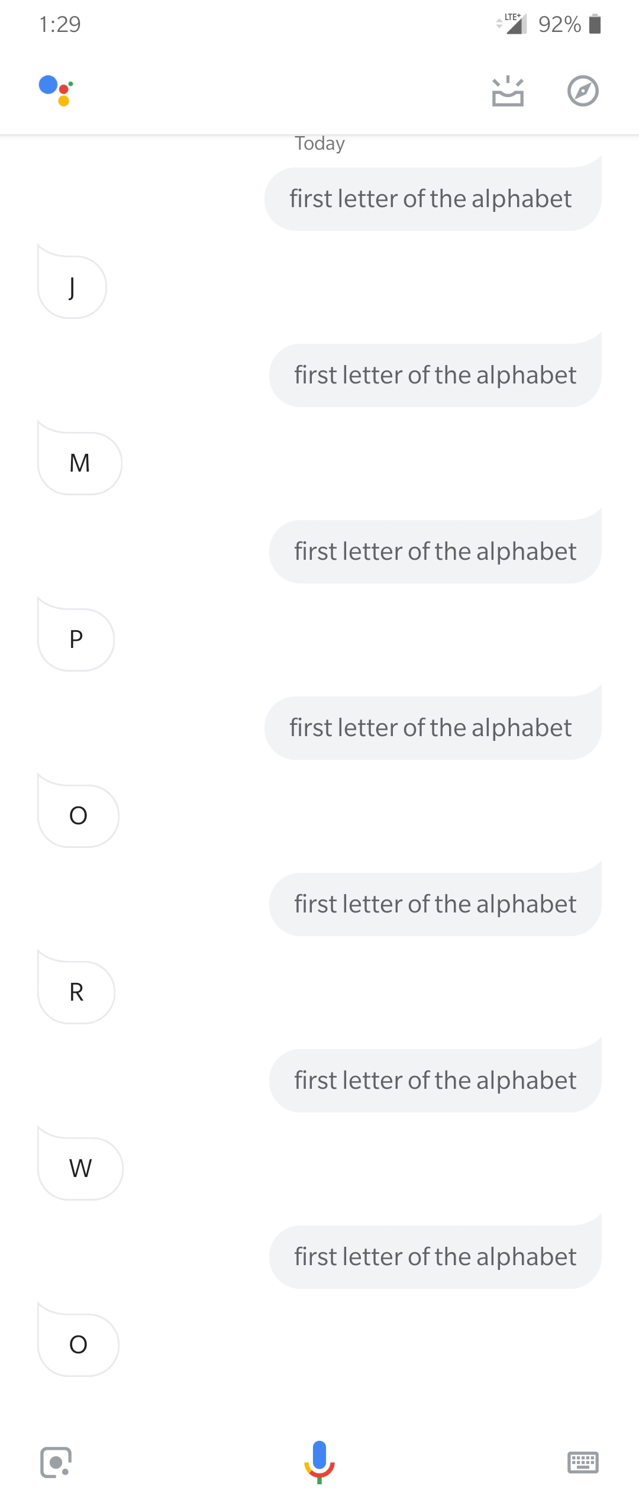Open the Explore compass icon
This screenshot has height=1506, width=639.
[583, 91]
